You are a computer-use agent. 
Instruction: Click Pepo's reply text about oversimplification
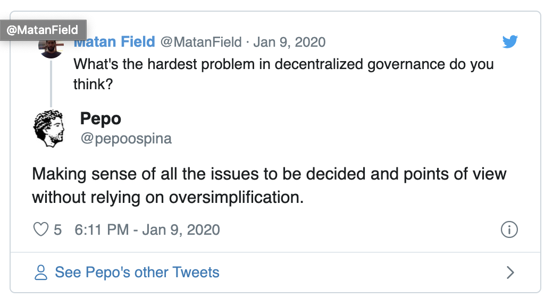tap(269, 185)
